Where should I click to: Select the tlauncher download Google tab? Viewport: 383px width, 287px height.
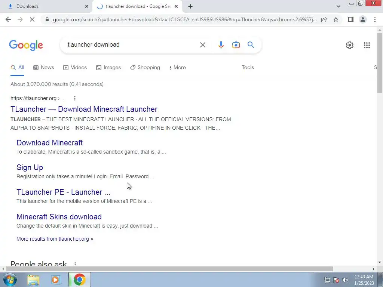click(138, 6)
